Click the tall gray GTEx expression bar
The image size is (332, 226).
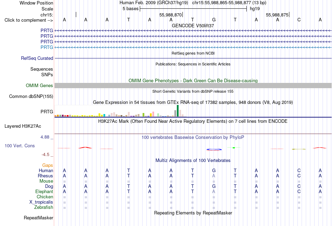(x=175, y=113)
